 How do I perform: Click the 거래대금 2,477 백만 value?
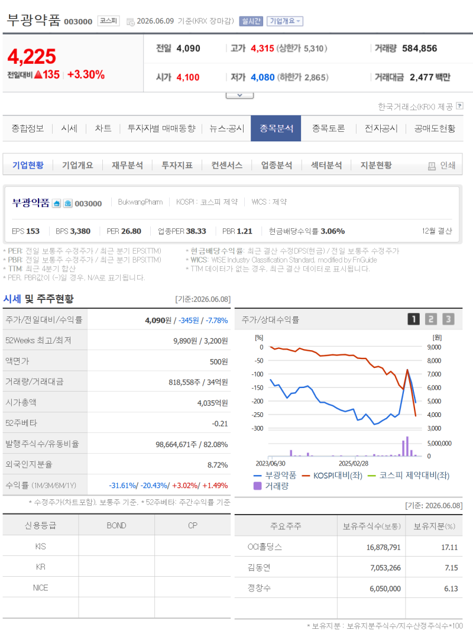(430, 77)
